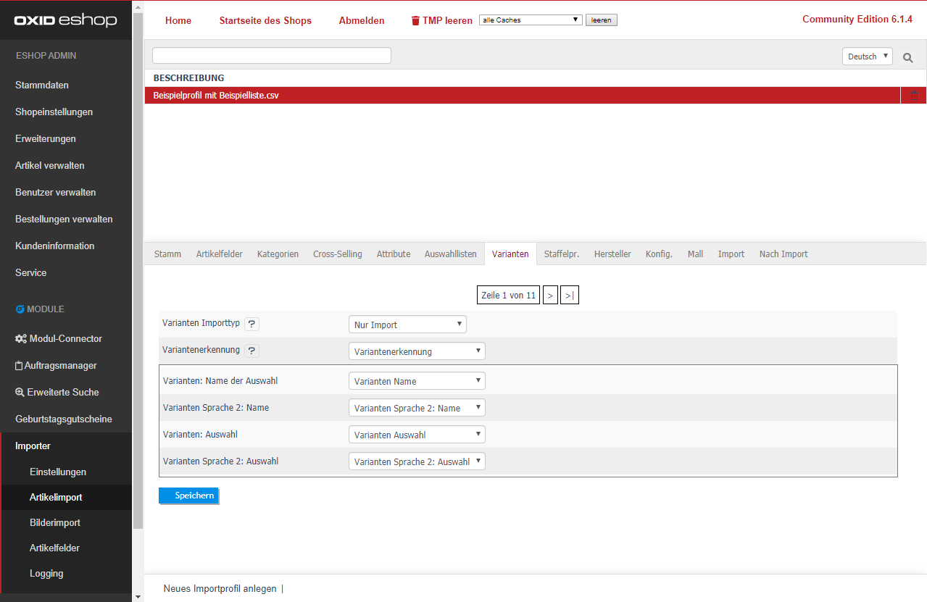Image resolution: width=927 pixels, height=602 pixels.
Task: Open the Variantenerkennung dropdown
Action: pyautogui.click(x=417, y=351)
